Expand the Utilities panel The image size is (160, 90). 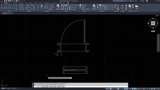(x=123, y=11)
